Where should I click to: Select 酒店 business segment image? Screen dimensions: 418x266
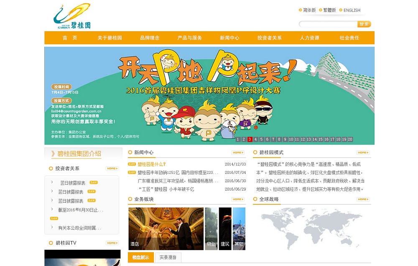166,229
